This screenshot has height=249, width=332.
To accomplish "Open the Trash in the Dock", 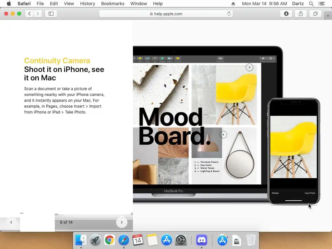I will pos(251,240).
